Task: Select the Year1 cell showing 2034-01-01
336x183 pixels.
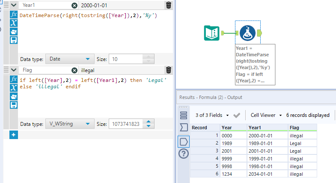Action: 268,174
